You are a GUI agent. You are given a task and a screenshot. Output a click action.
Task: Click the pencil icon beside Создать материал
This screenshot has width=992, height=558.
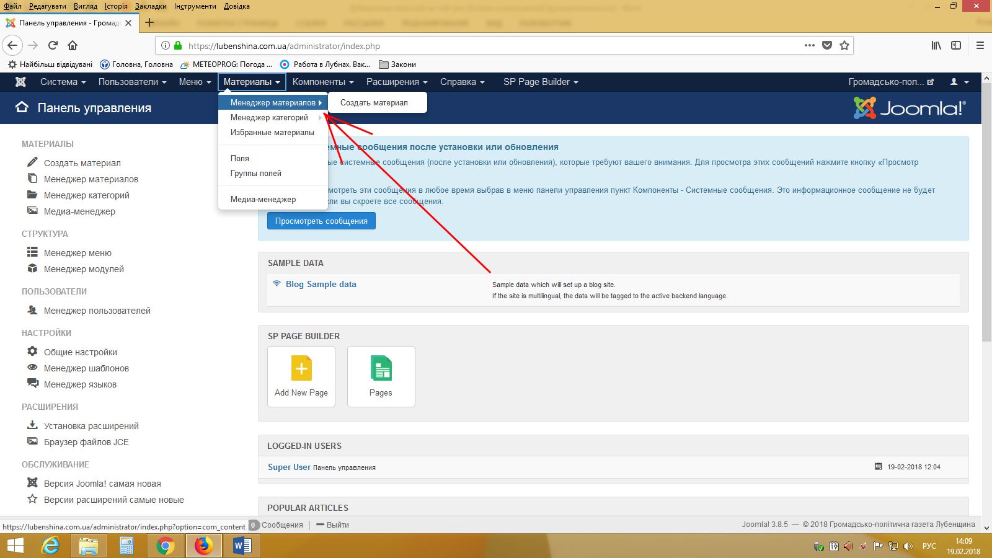(x=32, y=162)
